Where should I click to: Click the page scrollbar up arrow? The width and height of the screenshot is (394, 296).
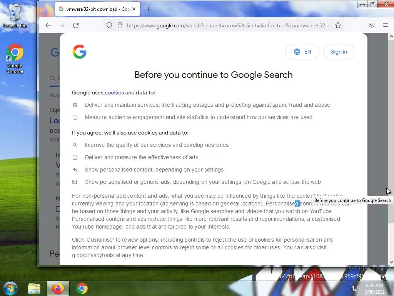391,36
